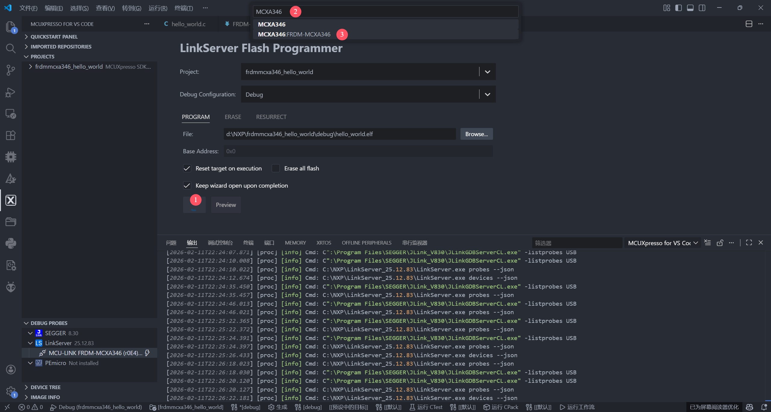The image size is (771, 412).
Task: Expand the IMPORTED REPOSITORIES section
Action: [61, 47]
